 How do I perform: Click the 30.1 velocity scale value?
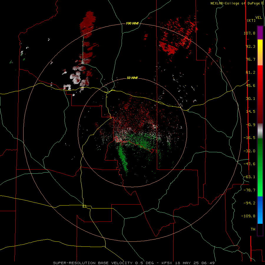tap(251, 99)
